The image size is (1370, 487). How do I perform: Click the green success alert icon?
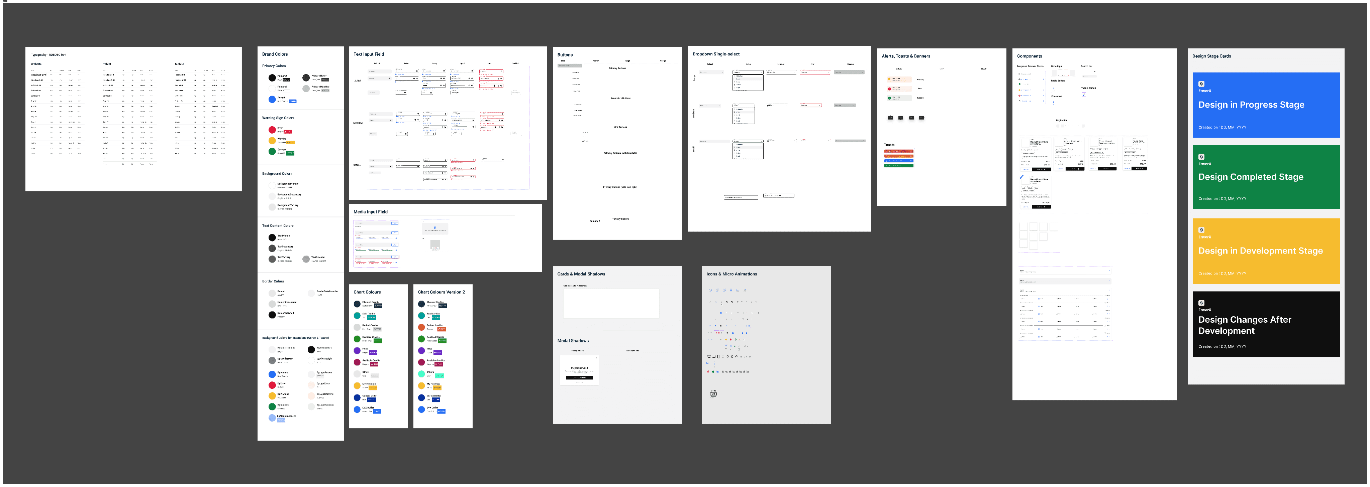click(x=889, y=98)
